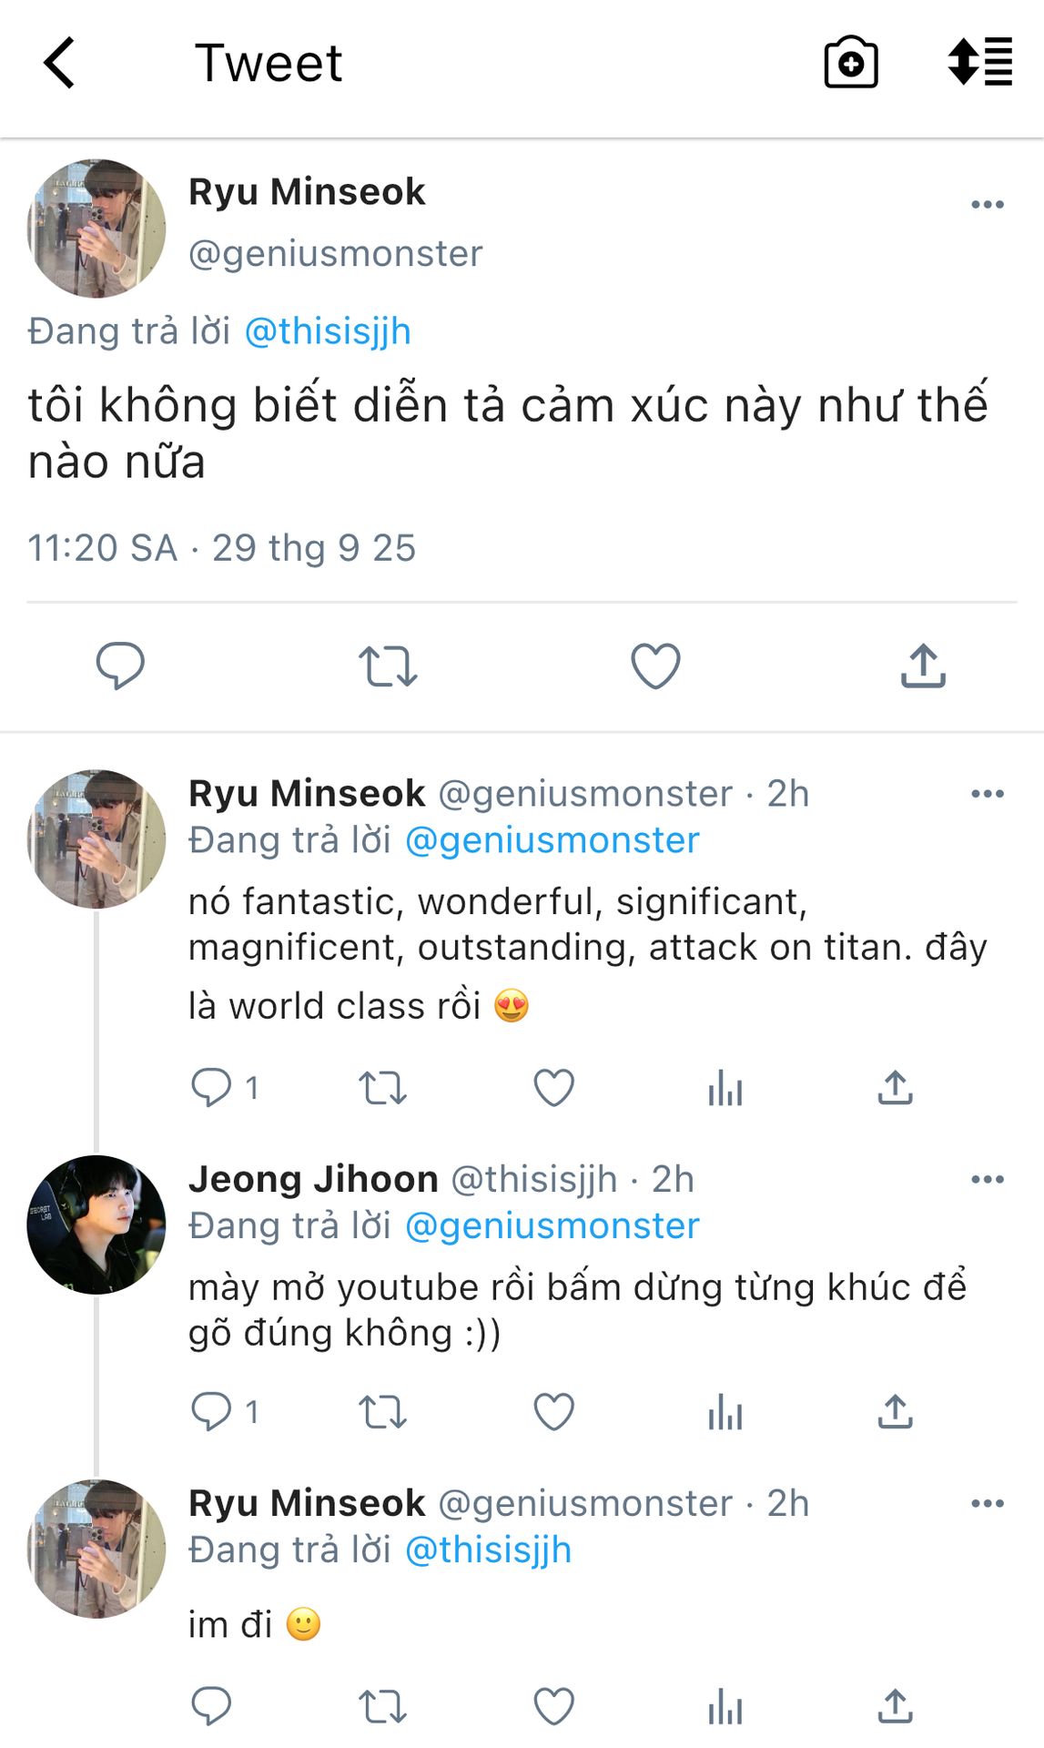This screenshot has height=1748, width=1044.
Task: Retweet the main tweet about cảm xúc
Action: click(x=388, y=666)
